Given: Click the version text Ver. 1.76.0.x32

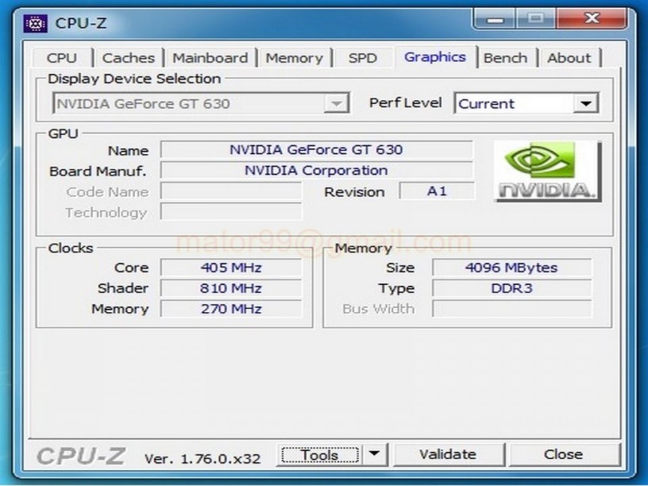Looking at the screenshot, I should (202, 459).
